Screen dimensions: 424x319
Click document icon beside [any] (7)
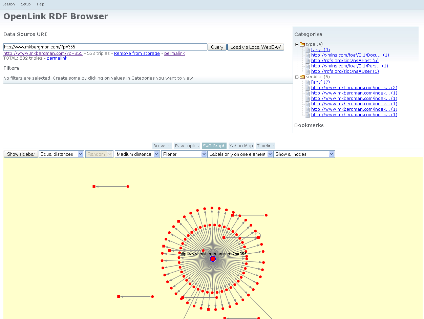(308, 82)
